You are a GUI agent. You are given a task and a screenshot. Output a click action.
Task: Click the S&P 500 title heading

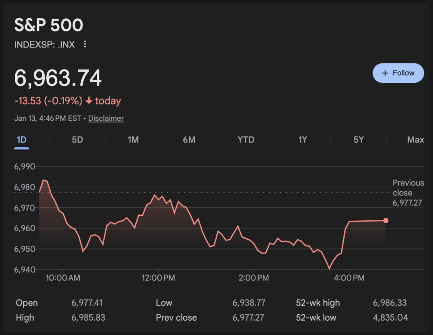click(x=49, y=26)
